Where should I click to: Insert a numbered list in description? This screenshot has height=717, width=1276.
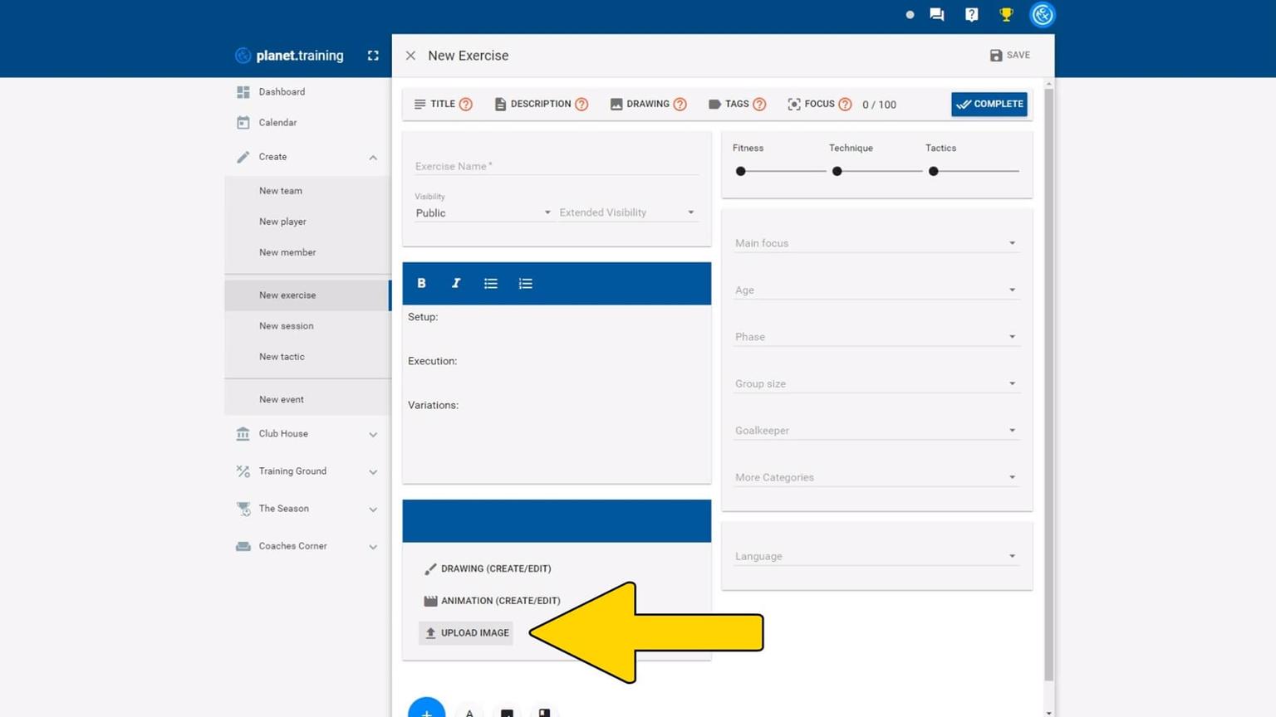(x=526, y=283)
